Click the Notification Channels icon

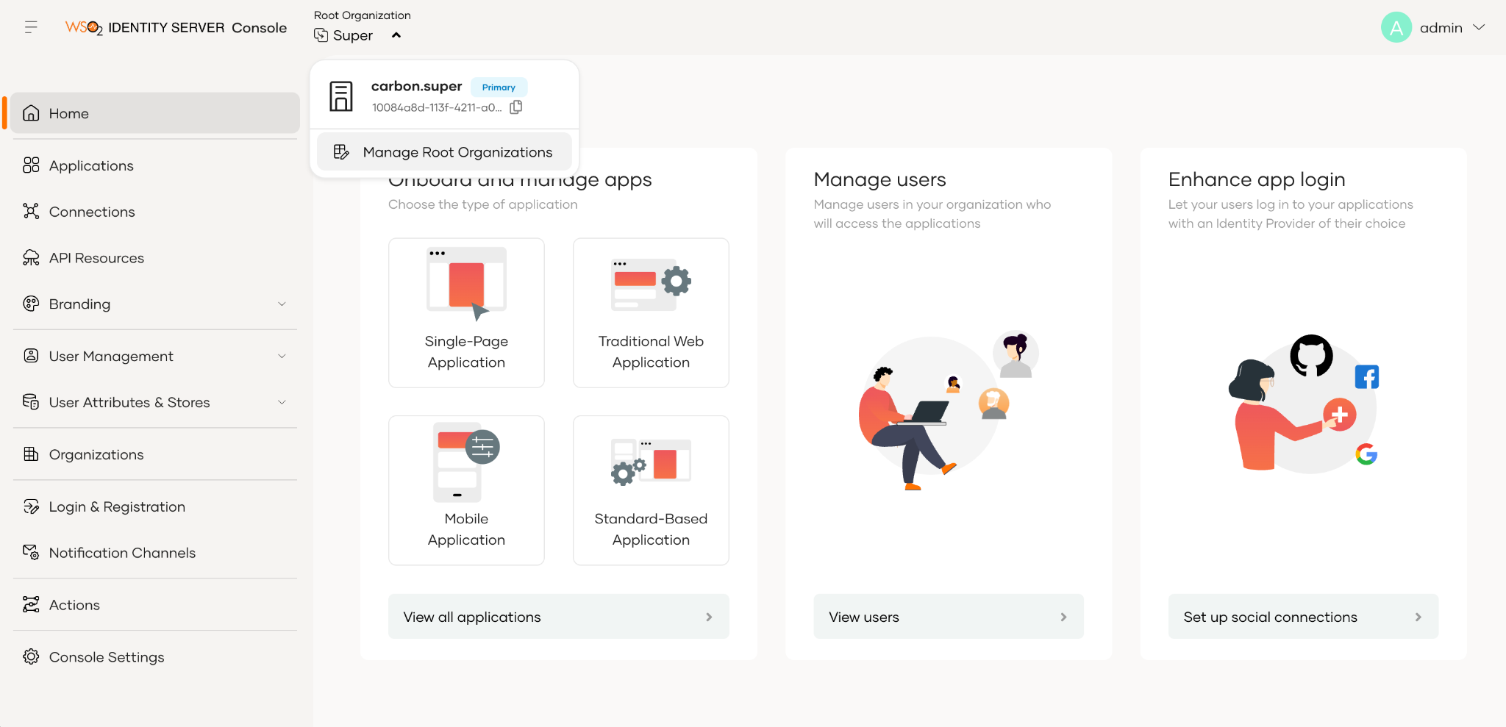tap(31, 553)
